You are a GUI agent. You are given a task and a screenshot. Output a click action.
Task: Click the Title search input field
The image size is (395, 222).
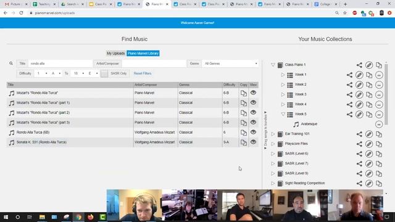click(60, 64)
